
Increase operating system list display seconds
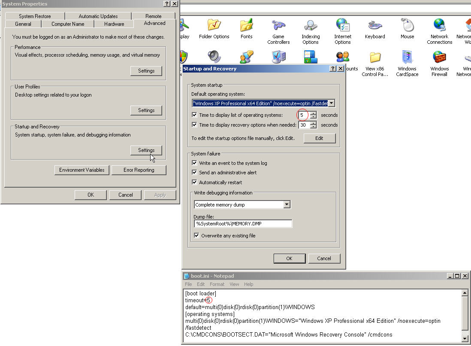point(313,113)
